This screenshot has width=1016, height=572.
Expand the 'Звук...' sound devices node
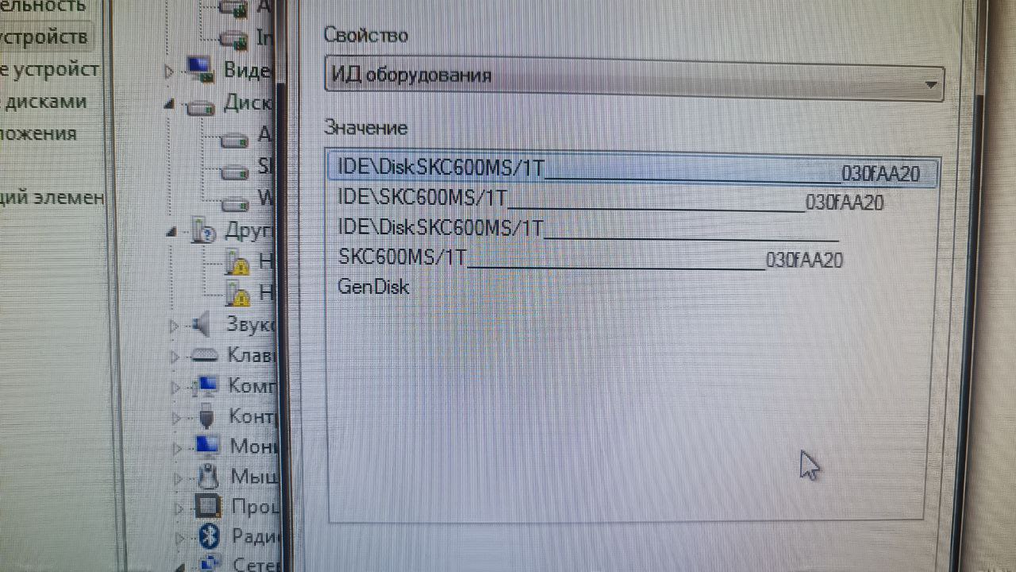coord(175,325)
